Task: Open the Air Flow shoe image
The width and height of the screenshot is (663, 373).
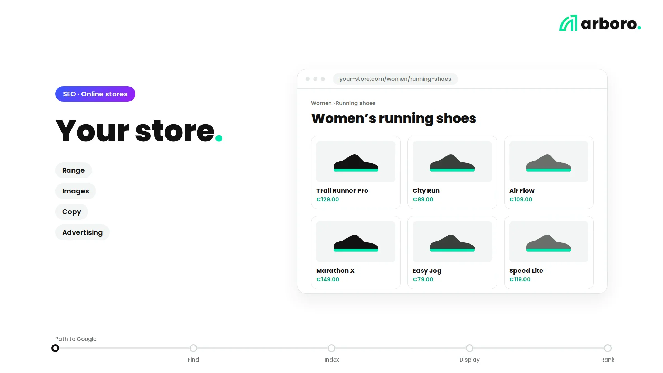Action: pos(549,162)
